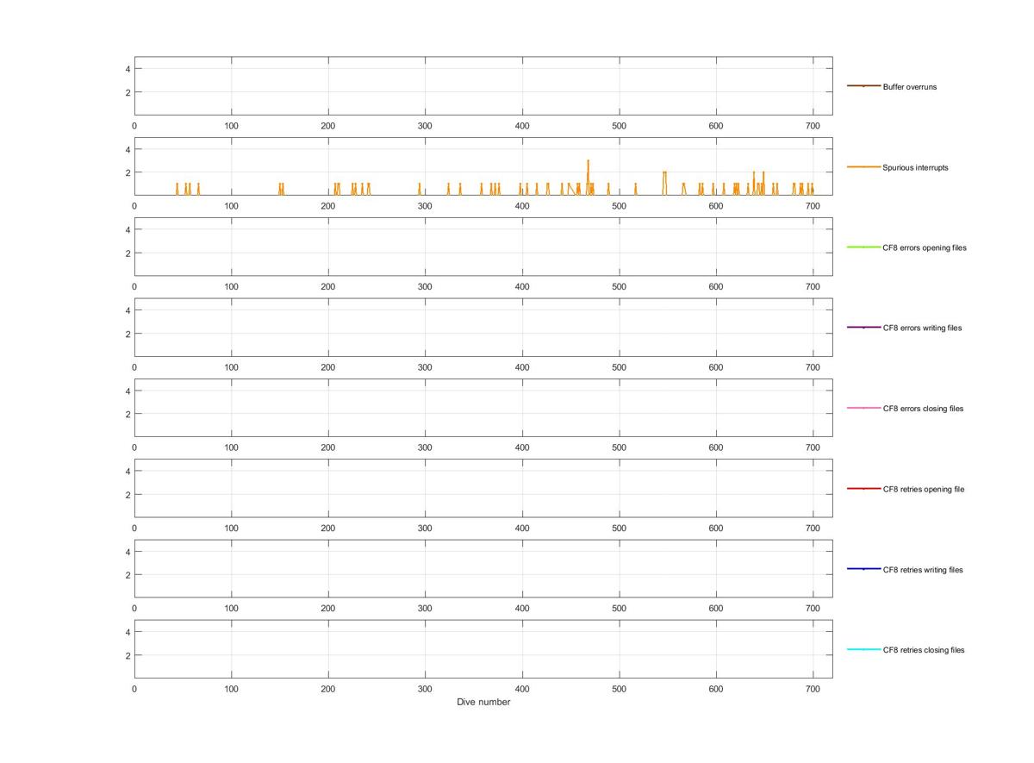Click the red CF8 retries opening file line sample

(863, 489)
